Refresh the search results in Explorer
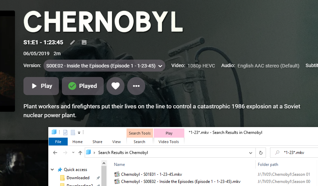Viewport: 318px width, 186px height. click(x=261, y=153)
